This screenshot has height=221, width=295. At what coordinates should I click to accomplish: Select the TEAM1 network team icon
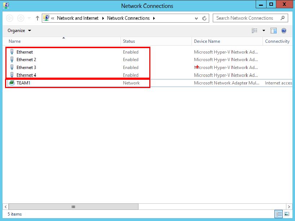coord(12,83)
